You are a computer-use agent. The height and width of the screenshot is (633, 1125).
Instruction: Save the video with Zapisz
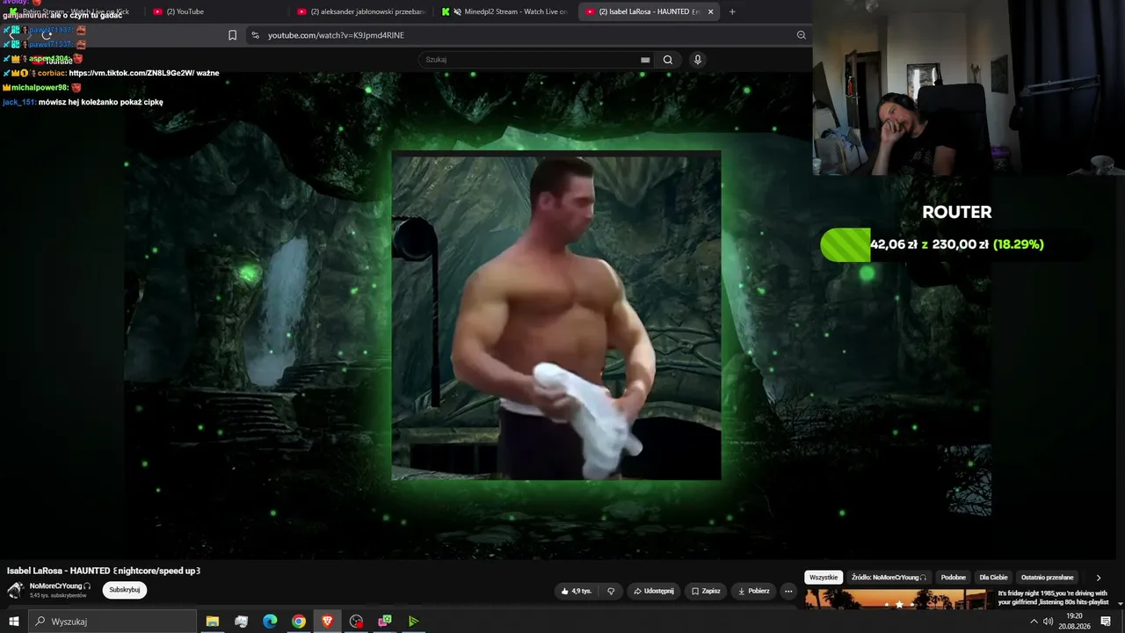706,591
